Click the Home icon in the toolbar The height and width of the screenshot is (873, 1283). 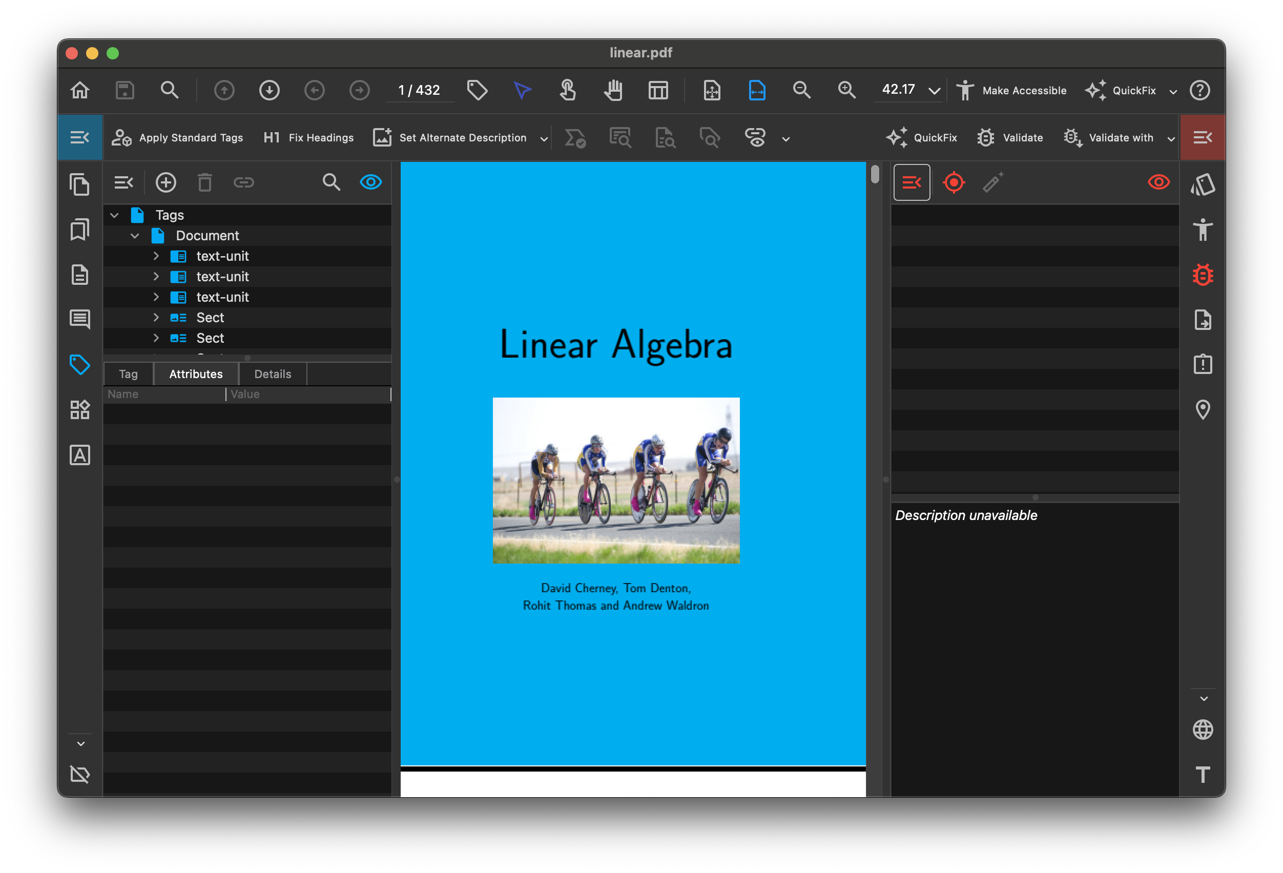80,90
